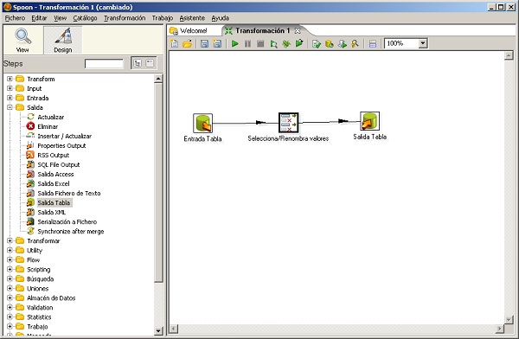Select the Selecciona/Renombra valores step icon
519x339 pixels.
[x=288, y=123]
